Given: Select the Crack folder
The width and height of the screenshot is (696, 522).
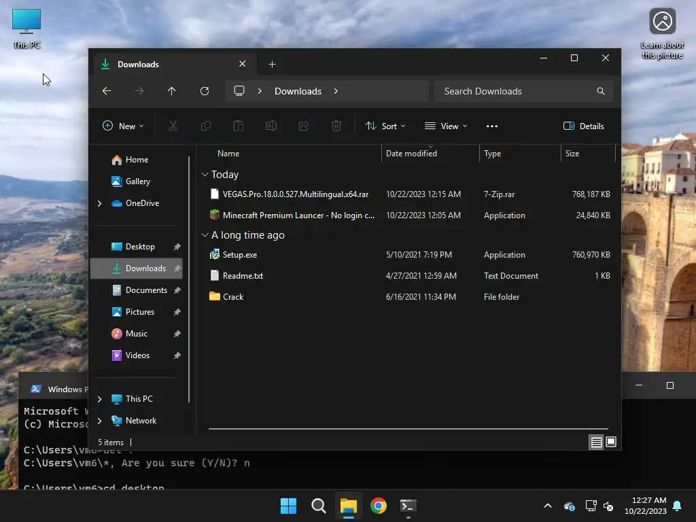Looking at the screenshot, I should pyautogui.click(x=409, y=297).
